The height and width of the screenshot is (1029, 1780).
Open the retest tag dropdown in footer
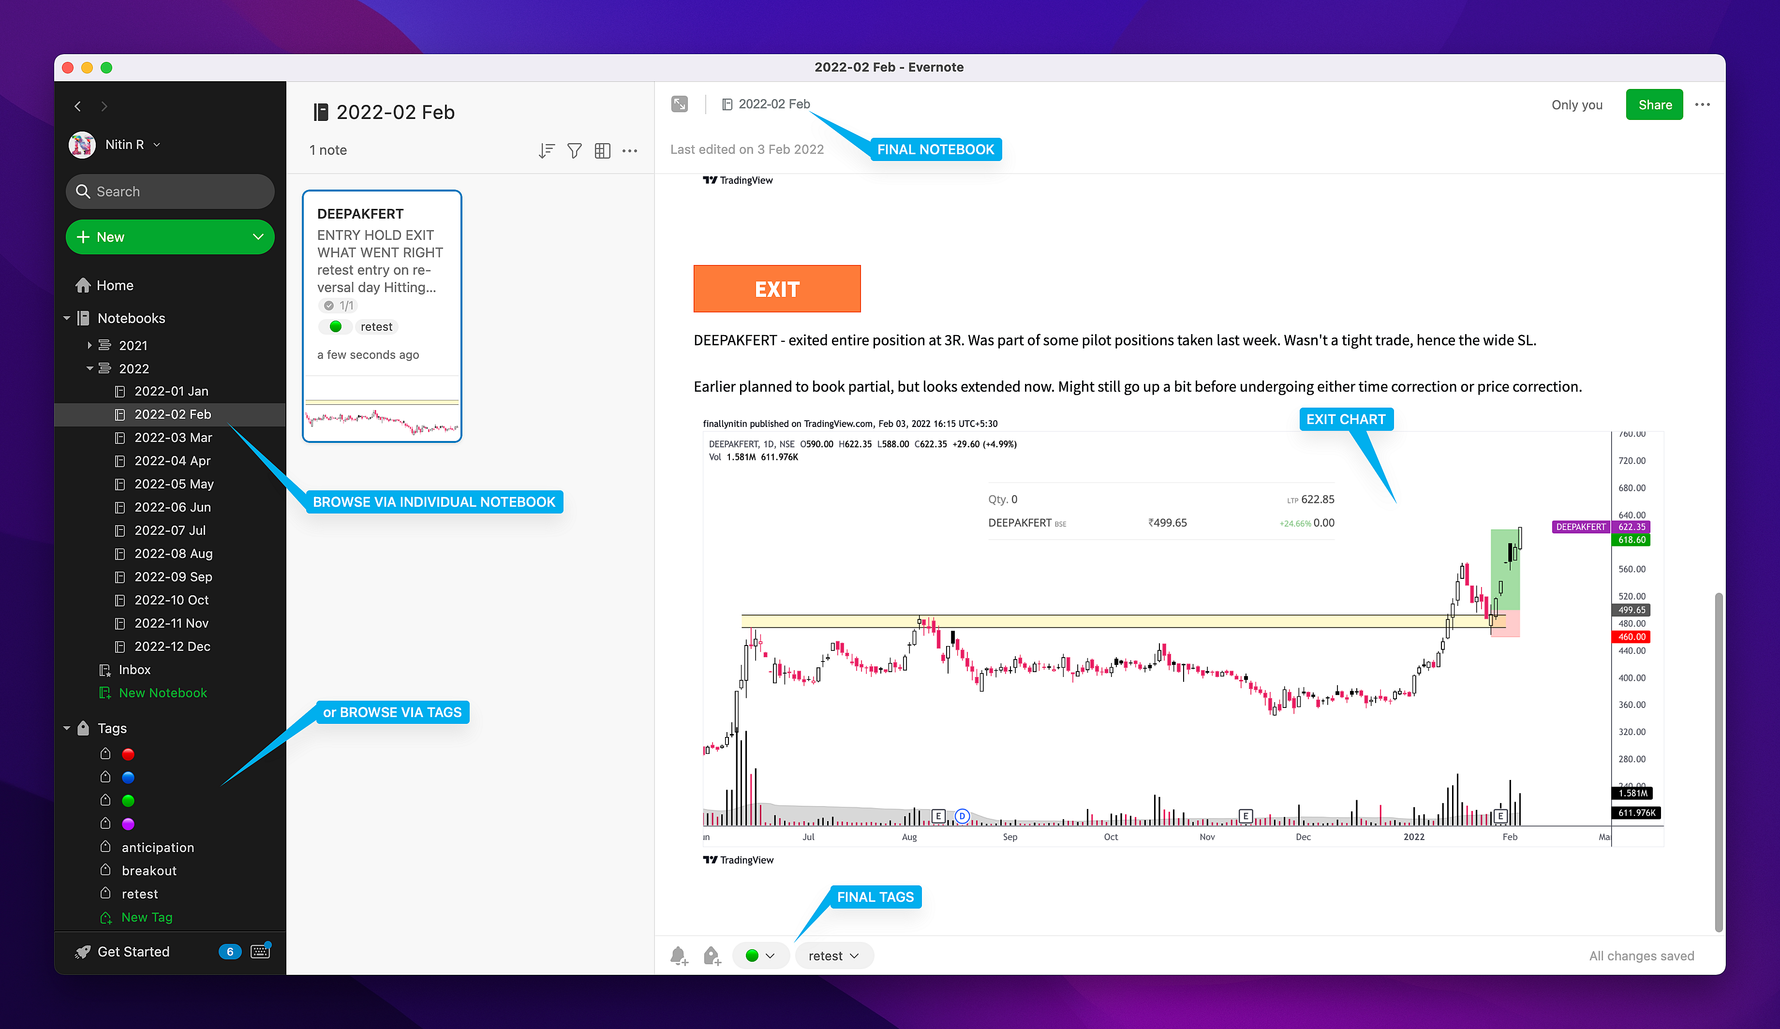[834, 955]
